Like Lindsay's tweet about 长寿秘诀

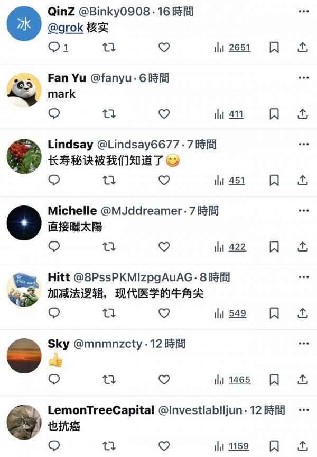[164, 180]
